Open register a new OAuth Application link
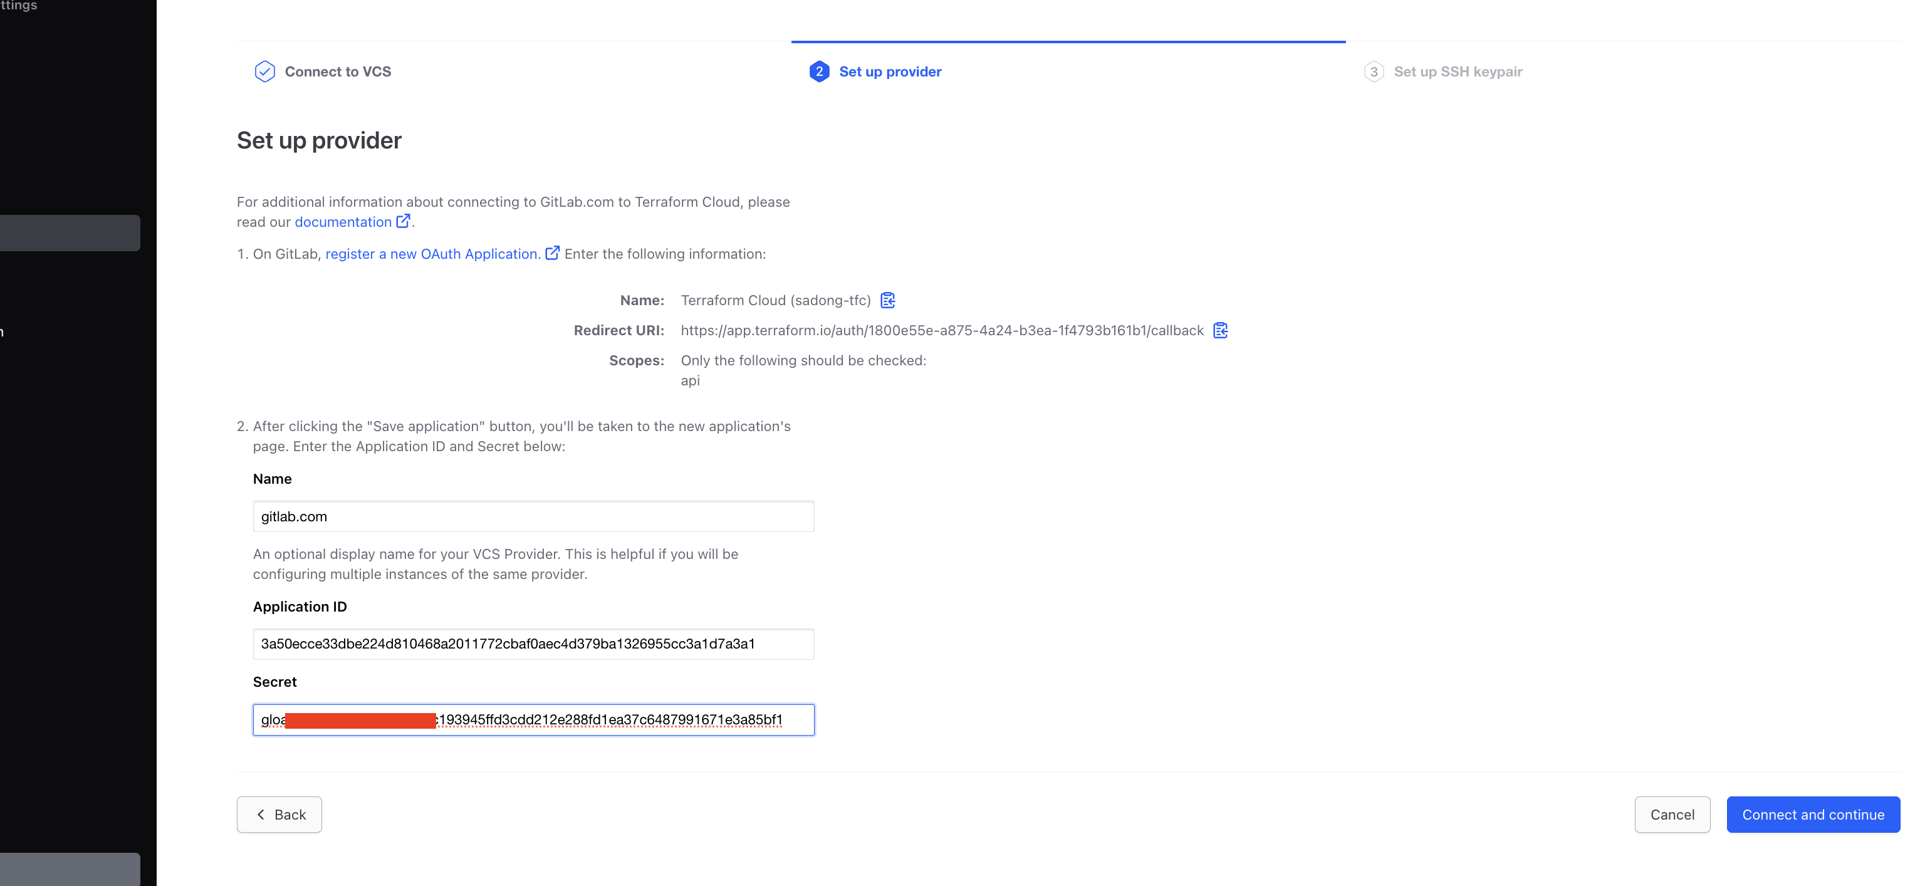The width and height of the screenshot is (1920, 886). (432, 254)
